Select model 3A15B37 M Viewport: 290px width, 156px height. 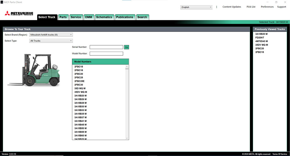pyautogui.click(x=80, y=117)
